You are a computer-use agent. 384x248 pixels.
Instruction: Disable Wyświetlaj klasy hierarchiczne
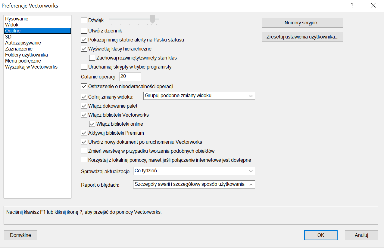click(84, 48)
